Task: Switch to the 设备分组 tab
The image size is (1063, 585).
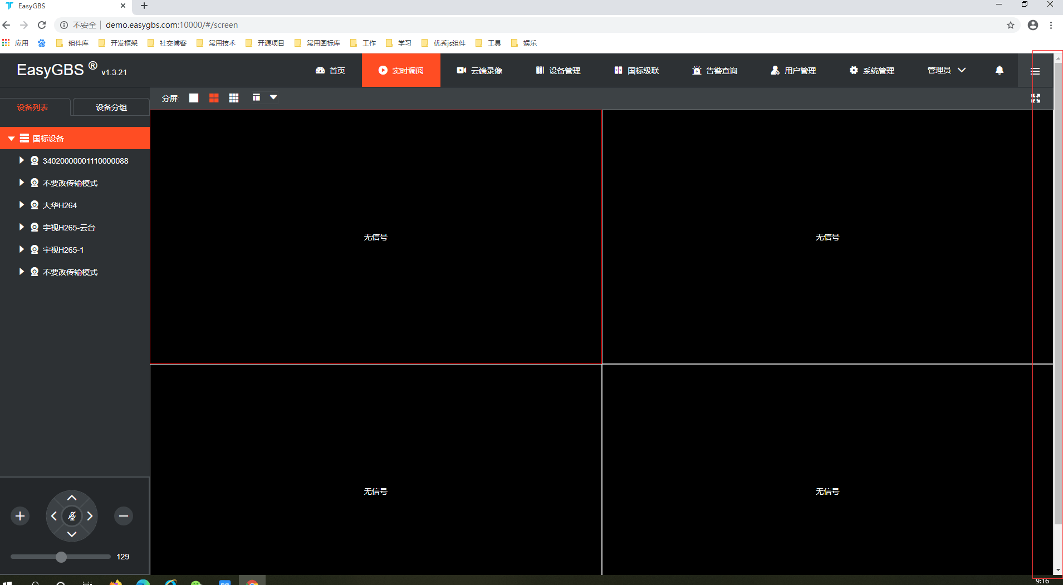Action: pos(111,107)
